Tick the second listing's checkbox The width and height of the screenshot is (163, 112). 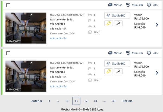(x=8, y=53)
